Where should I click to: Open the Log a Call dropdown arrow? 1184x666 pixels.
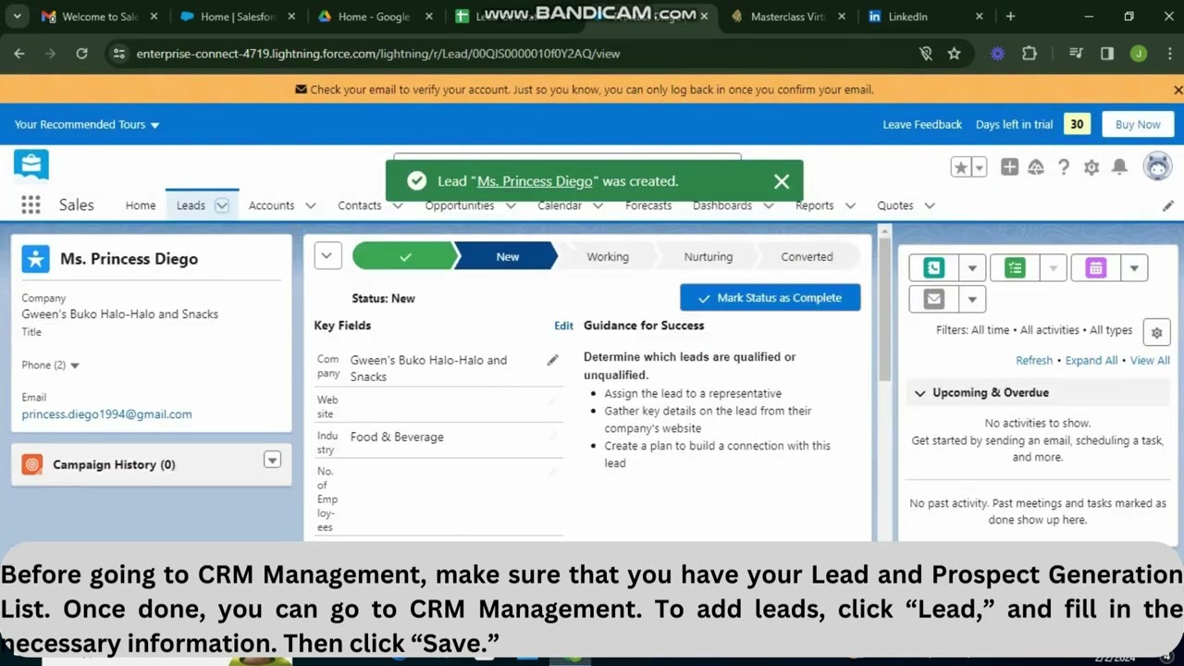(972, 268)
